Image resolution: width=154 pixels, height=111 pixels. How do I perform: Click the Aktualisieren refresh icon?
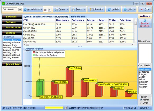(x=25, y=10)
